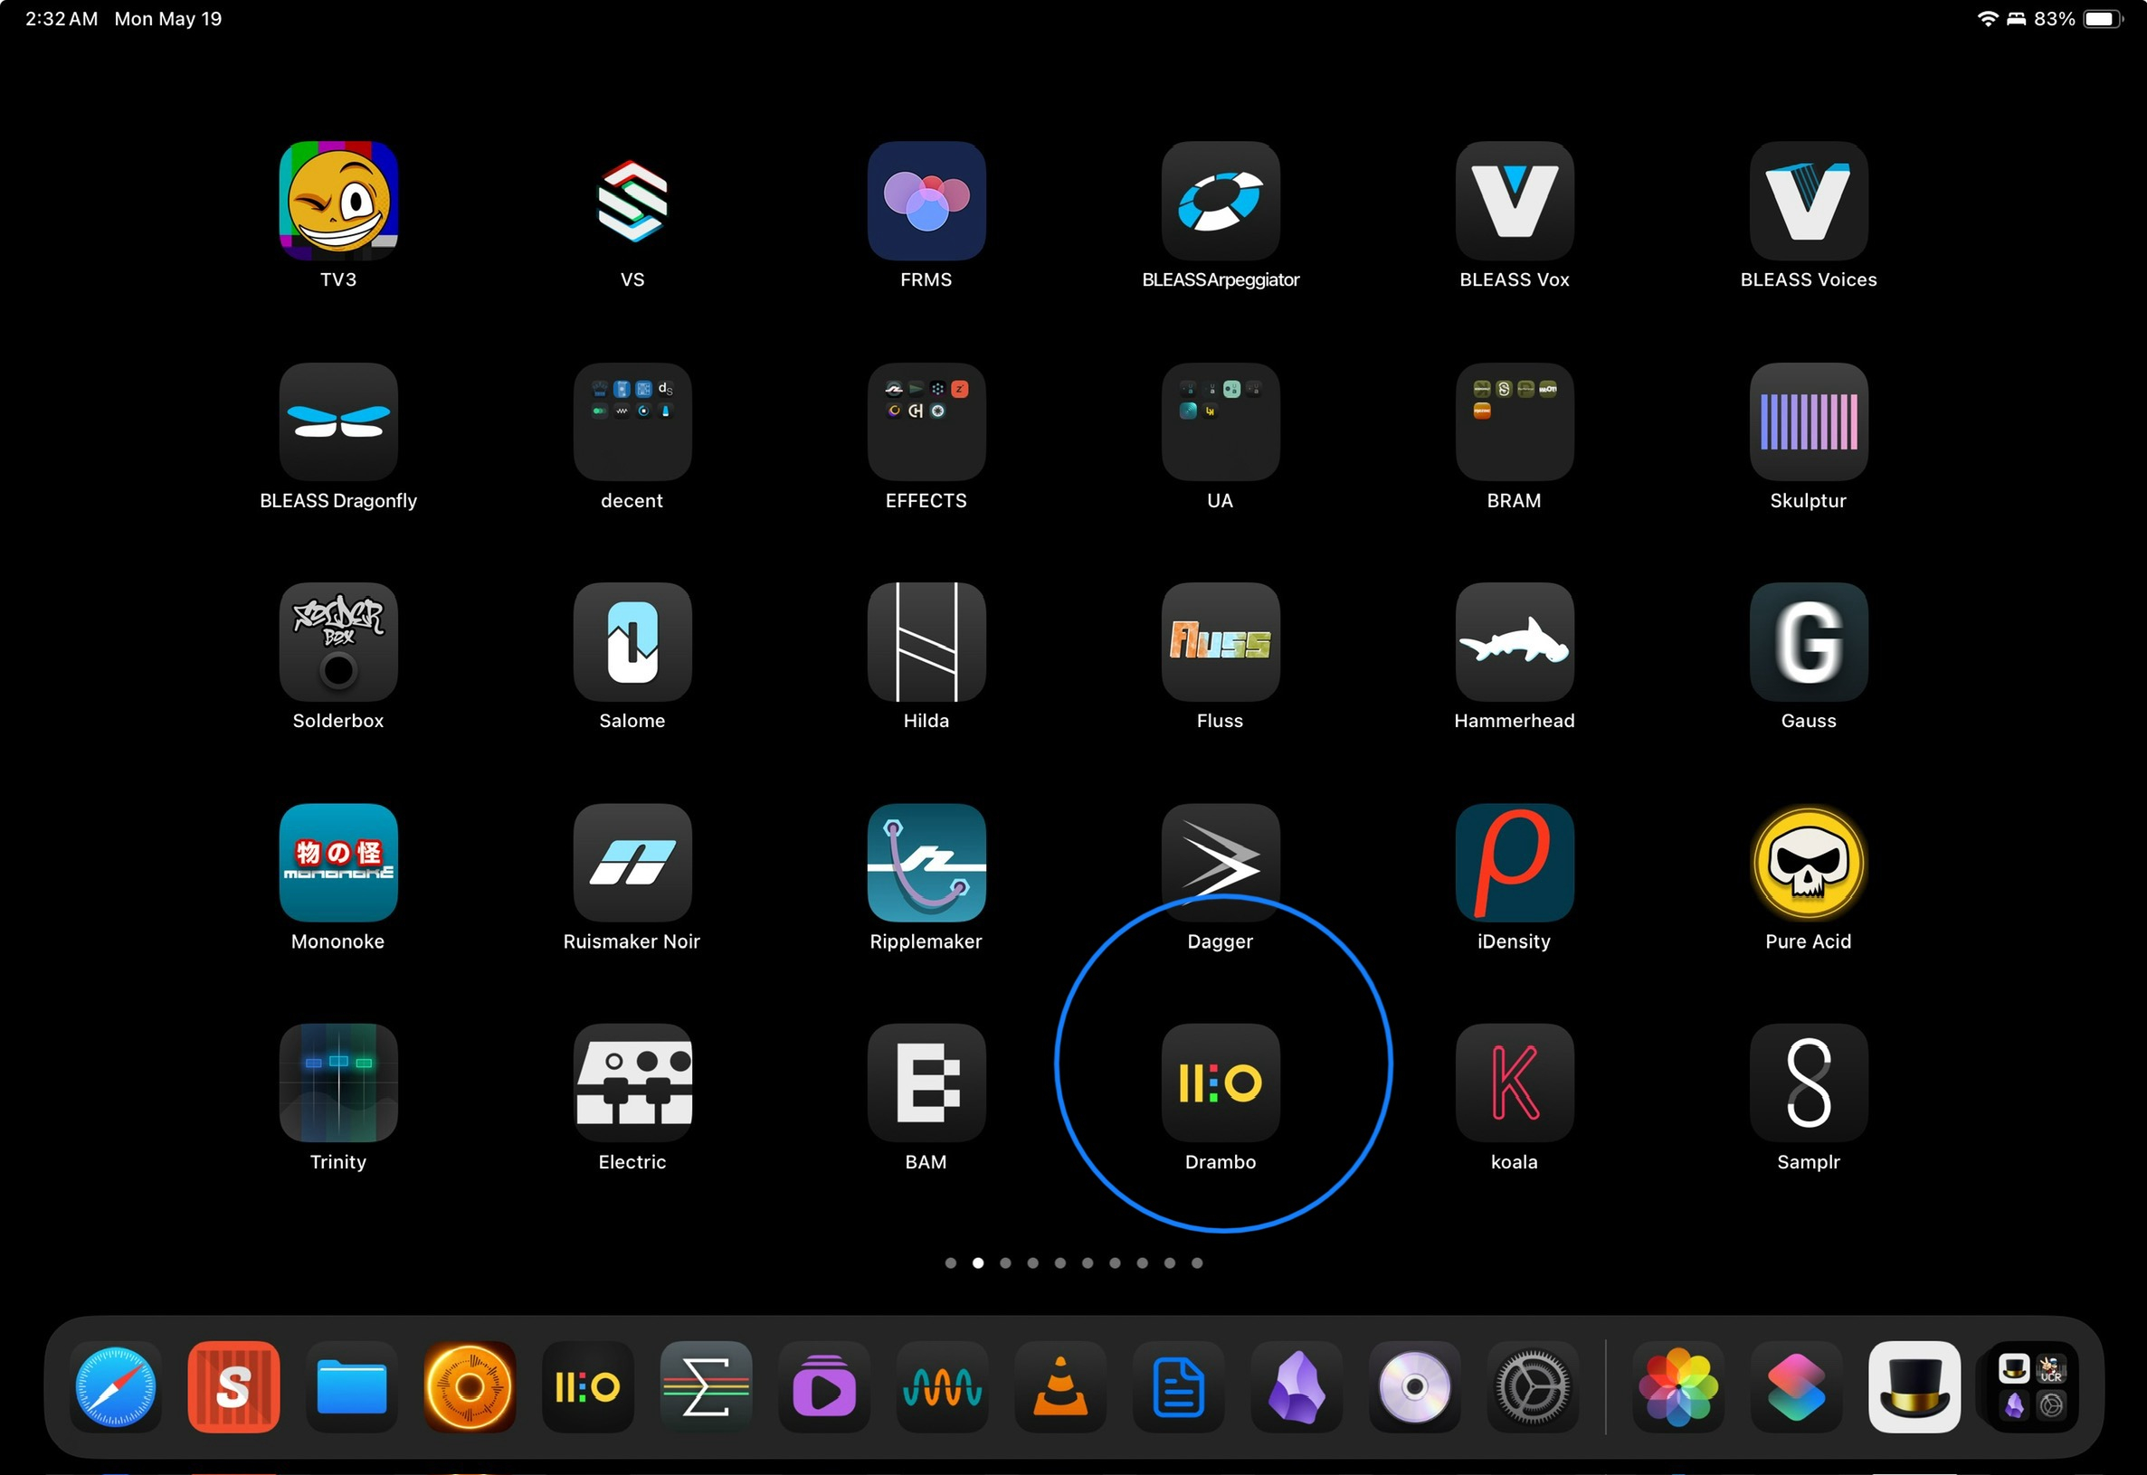
Task: Tap the Wi-Fi status icon
Action: (1987, 18)
